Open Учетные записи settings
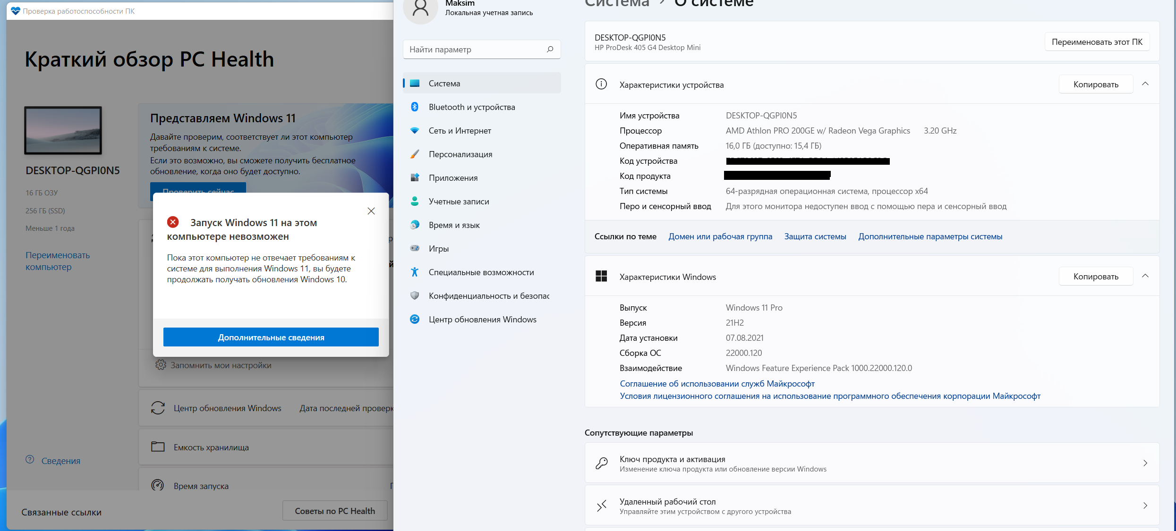 [482, 201]
